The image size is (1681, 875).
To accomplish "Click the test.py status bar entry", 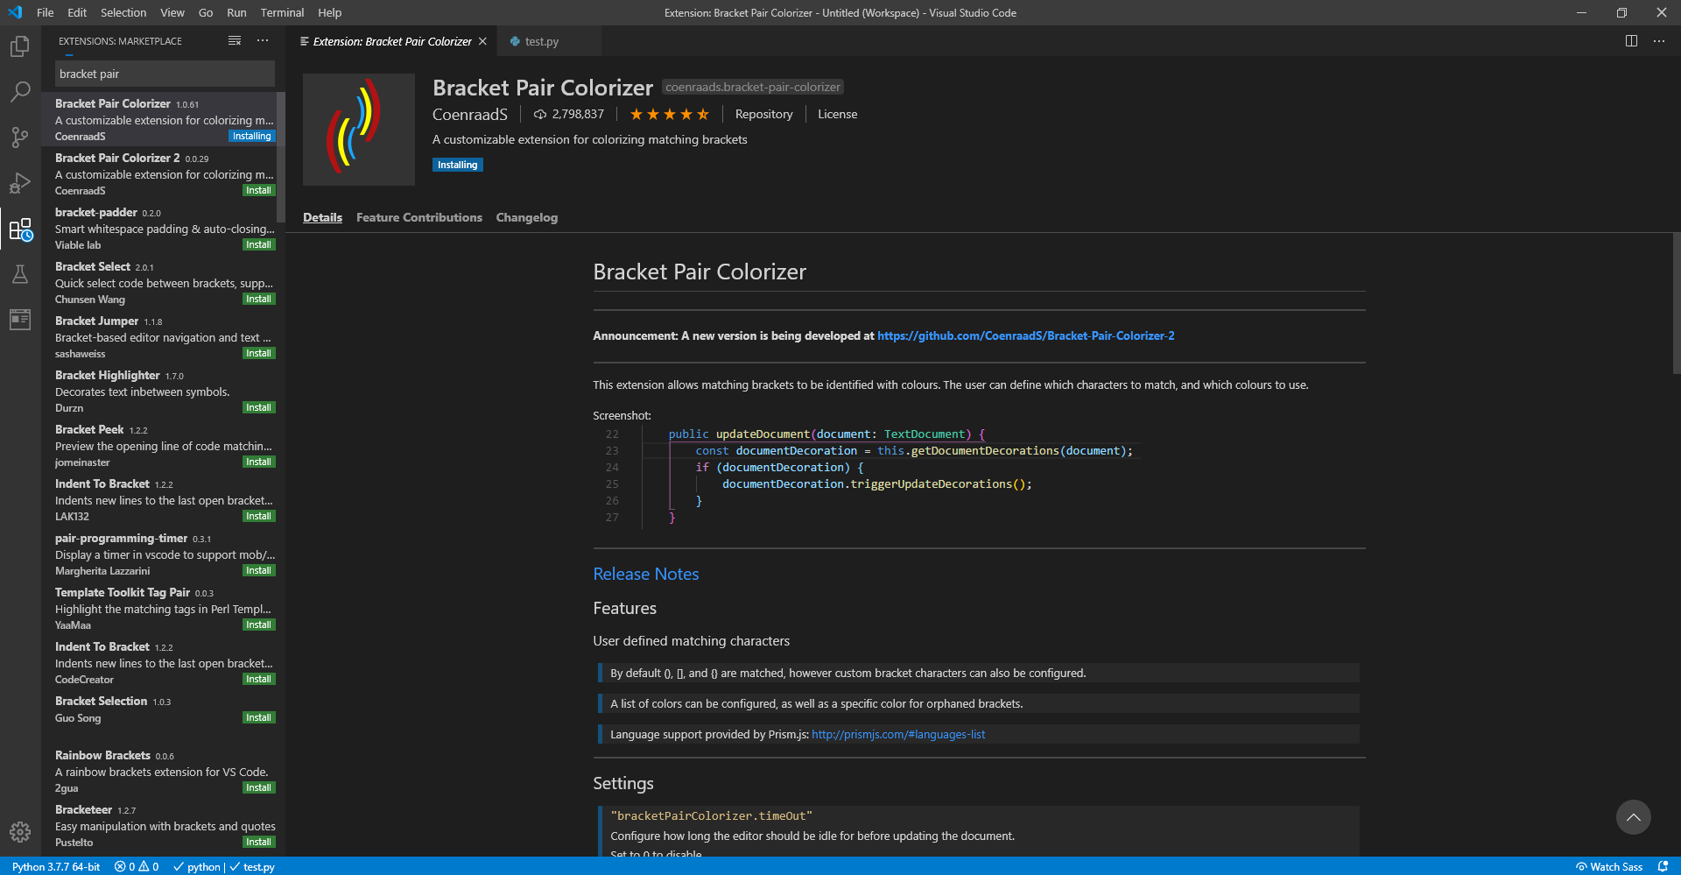I will click(x=253, y=866).
